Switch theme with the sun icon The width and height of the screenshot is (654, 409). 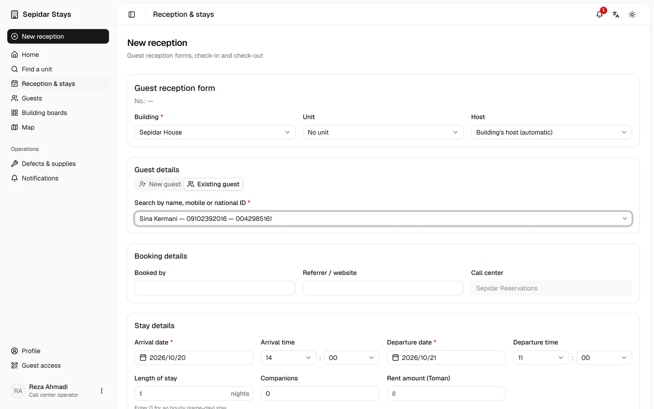click(x=632, y=14)
